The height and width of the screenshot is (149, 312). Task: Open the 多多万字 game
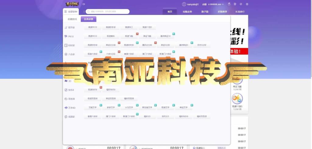coord(111,107)
